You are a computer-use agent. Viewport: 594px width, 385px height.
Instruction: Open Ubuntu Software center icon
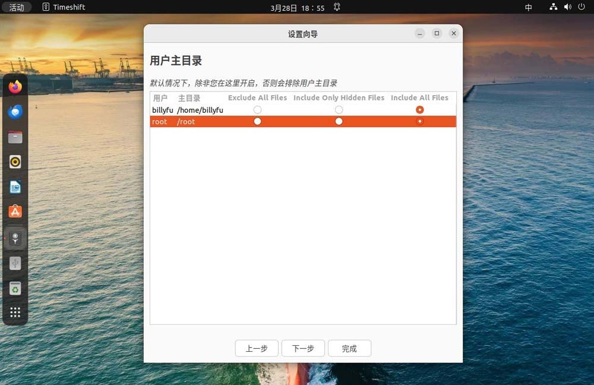coord(15,212)
